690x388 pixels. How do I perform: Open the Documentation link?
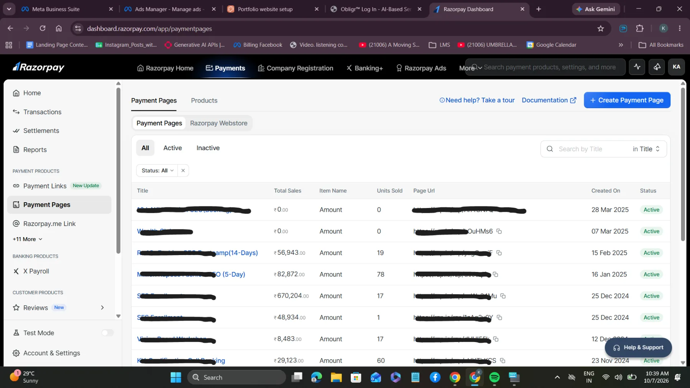[x=549, y=100]
